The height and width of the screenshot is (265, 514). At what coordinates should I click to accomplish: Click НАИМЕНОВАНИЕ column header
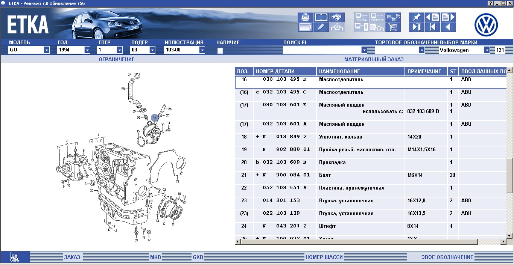pyautogui.click(x=361, y=71)
